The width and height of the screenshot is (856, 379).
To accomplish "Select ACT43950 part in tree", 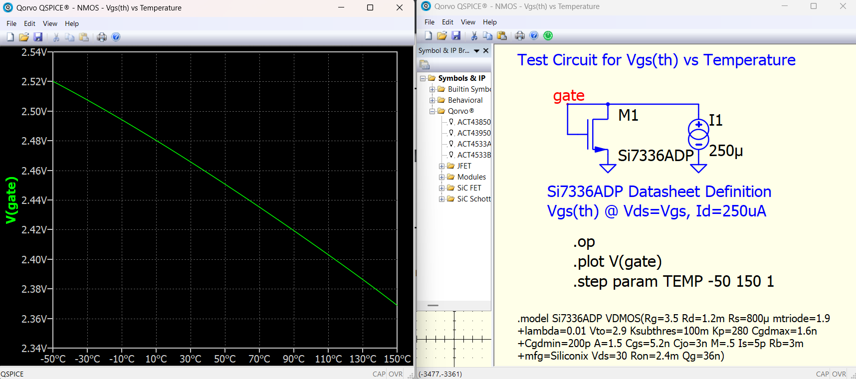I will (x=473, y=133).
